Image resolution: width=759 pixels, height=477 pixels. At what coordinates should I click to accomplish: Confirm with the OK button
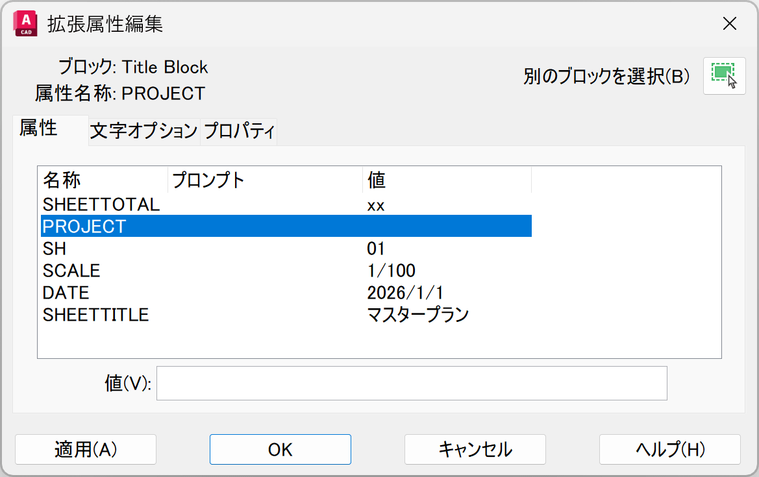point(280,449)
